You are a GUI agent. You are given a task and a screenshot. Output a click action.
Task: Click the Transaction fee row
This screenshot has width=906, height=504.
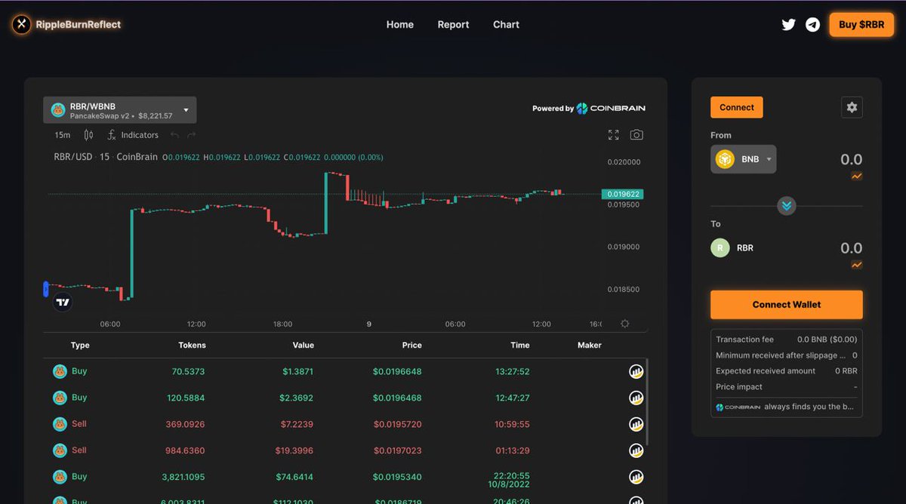(x=786, y=340)
